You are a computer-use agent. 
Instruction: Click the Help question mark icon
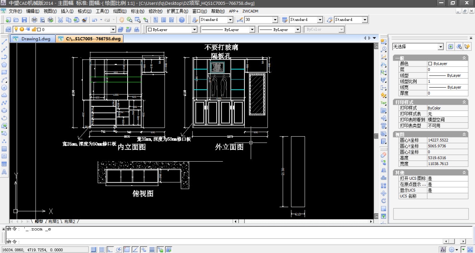(x=182, y=20)
